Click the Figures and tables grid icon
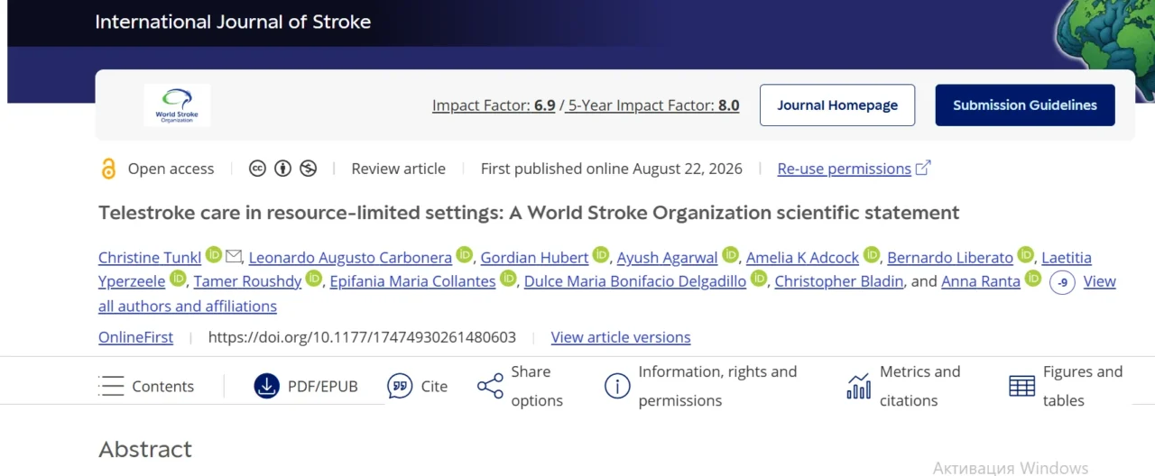Screen dimensions: 1155x476 (1022, 386)
